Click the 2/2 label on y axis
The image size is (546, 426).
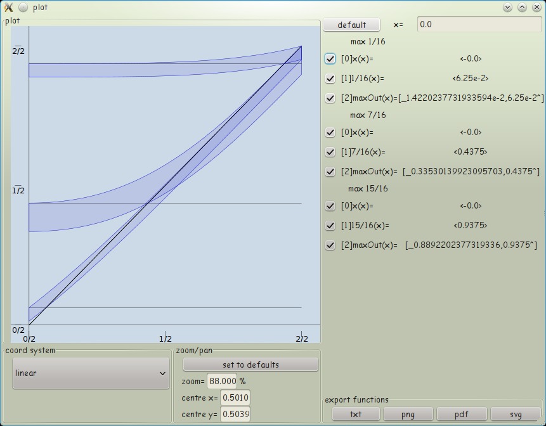tap(18, 51)
